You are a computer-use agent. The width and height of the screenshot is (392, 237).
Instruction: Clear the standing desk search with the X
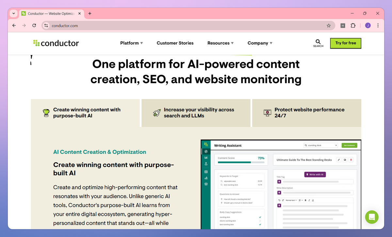[x=336, y=145]
